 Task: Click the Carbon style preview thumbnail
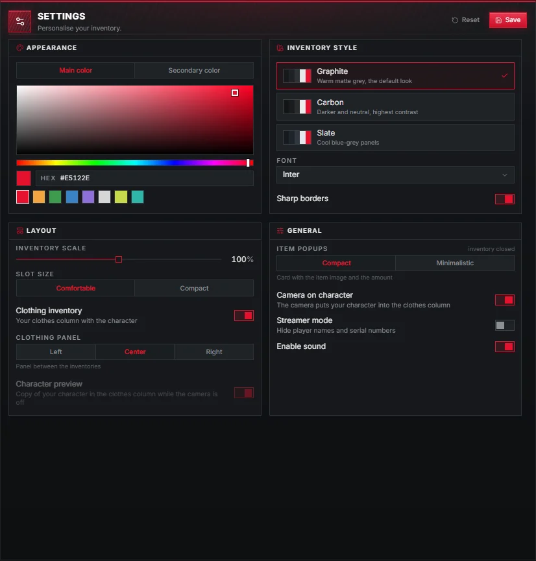point(297,106)
